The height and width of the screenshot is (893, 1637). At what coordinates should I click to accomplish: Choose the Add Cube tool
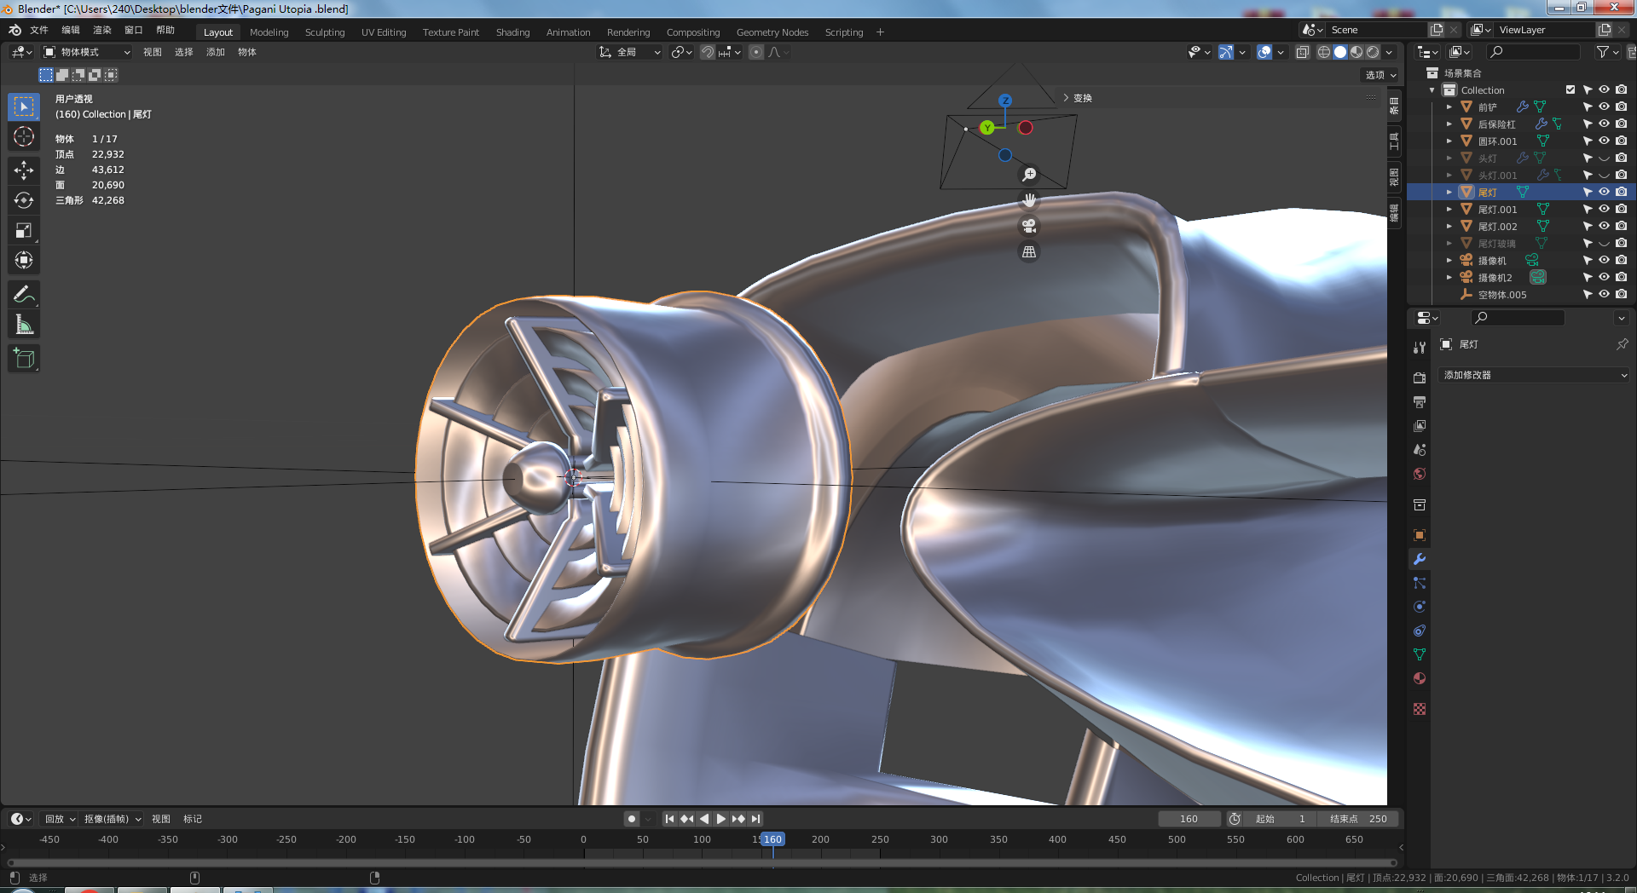tap(24, 359)
